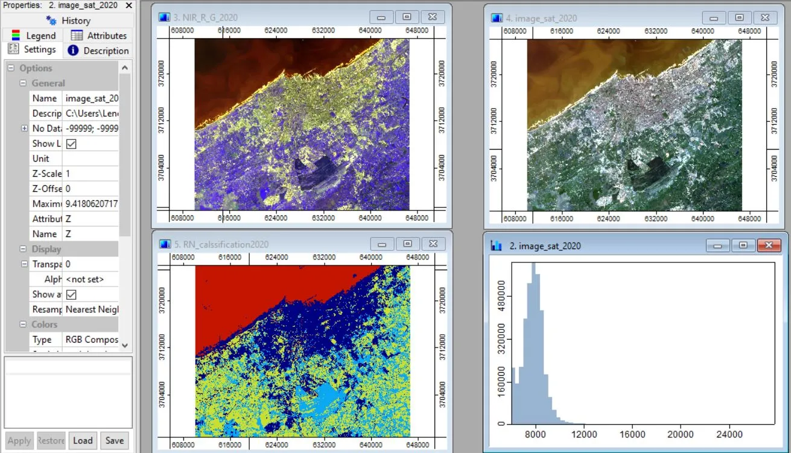
Task: Click the Attributes table icon
Action: point(78,35)
